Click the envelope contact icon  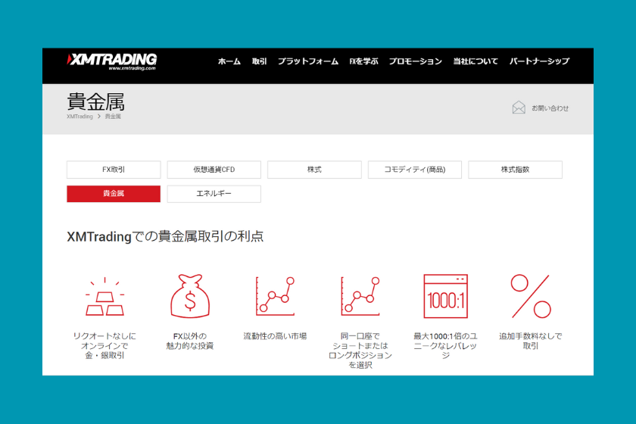pyautogui.click(x=519, y=108)
